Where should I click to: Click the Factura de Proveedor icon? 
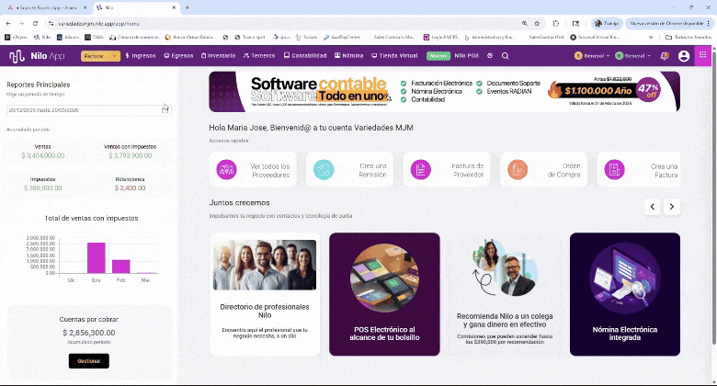coord(419,169)
